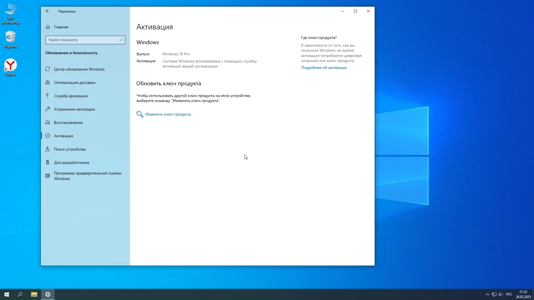Select Этот компьютер desktop icon
The width and height of the screenshot is (534, 300).
click(x=10, y=14)
